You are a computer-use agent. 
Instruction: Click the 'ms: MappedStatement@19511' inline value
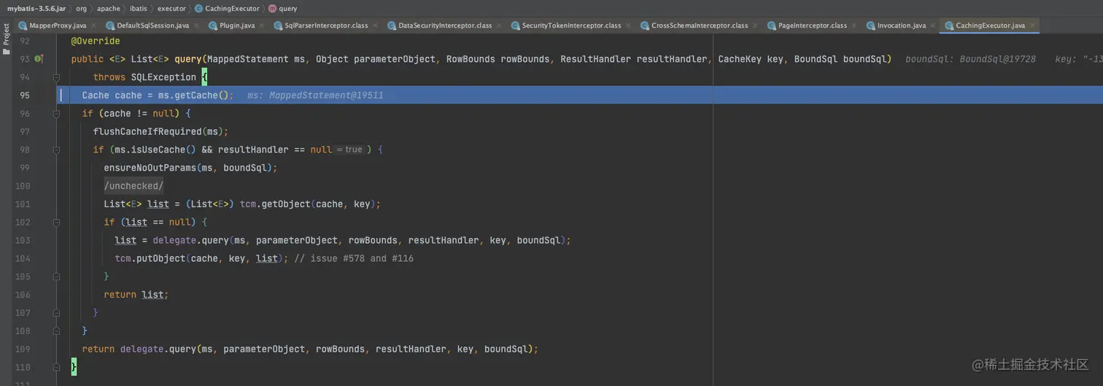point(315,96)
